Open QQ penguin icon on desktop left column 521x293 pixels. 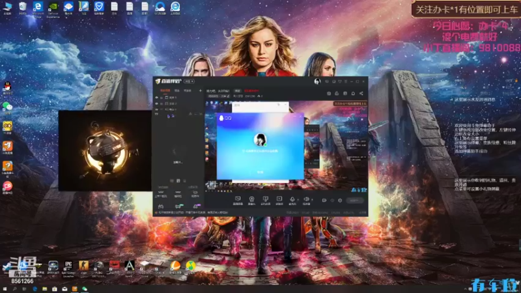(7, 88)
